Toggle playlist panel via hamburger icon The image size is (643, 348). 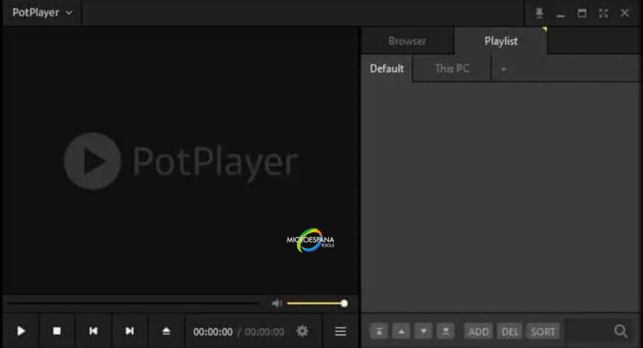340,331
